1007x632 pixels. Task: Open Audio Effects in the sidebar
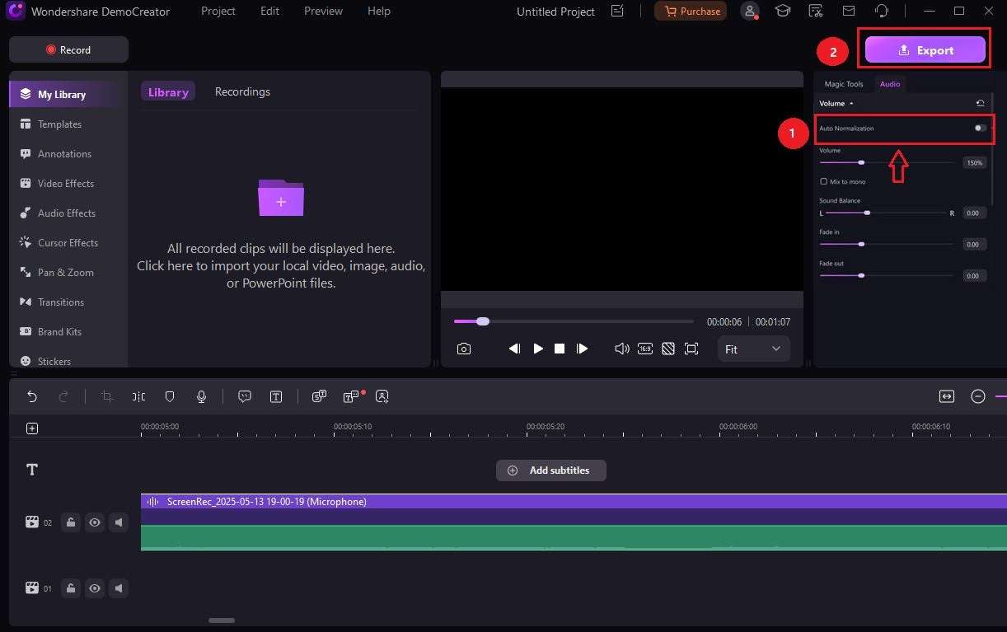tap(67, 213)
